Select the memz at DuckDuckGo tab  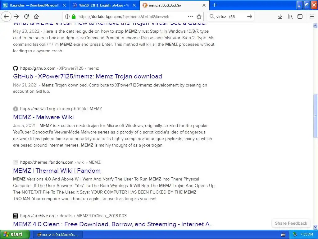(175, 5)
